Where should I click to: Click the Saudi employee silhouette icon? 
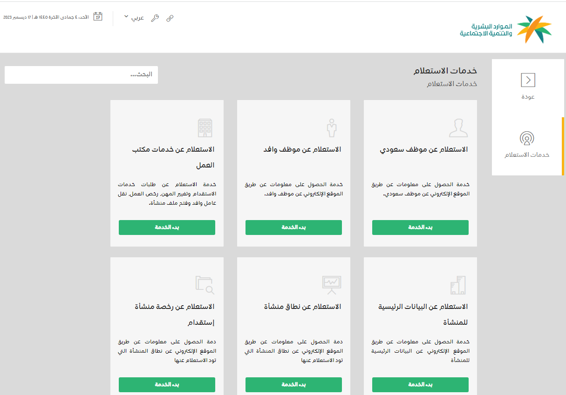point(458,127)
